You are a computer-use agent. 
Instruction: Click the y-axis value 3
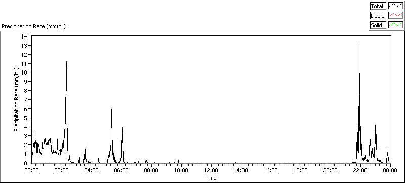pos(26,136)
